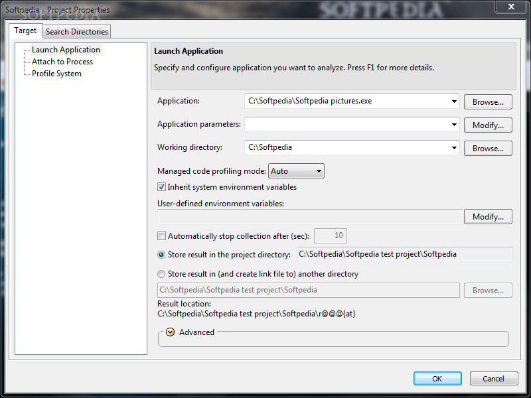Select Attach to Process in the tree

(62, 62)
